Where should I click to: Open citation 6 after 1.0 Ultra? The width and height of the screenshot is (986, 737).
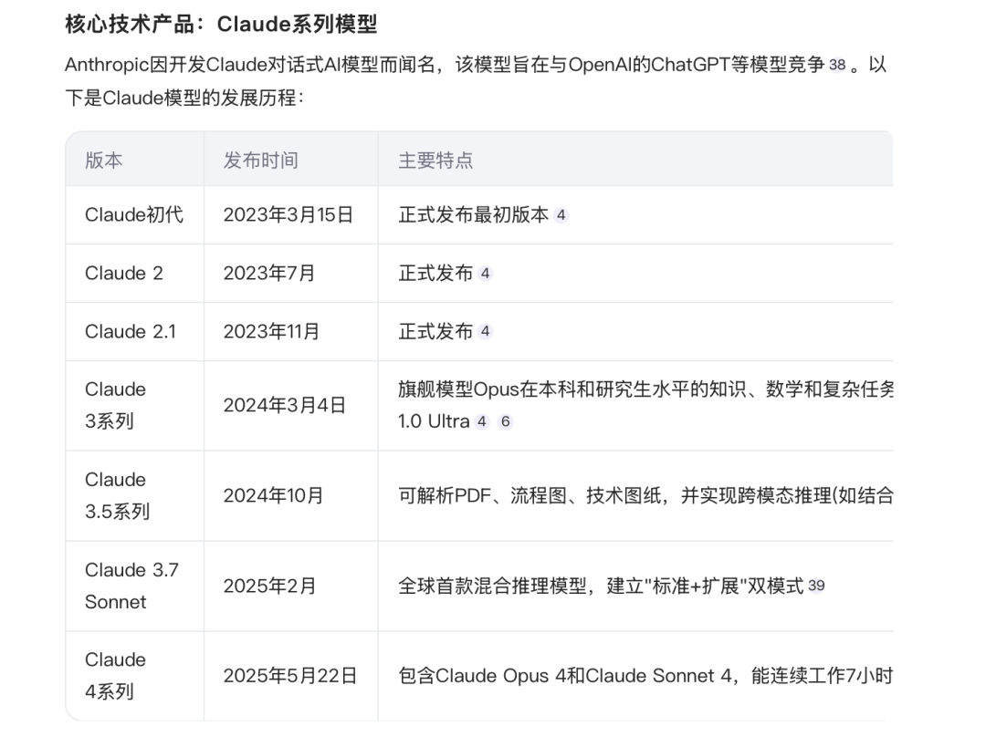[x=505, y=421]
